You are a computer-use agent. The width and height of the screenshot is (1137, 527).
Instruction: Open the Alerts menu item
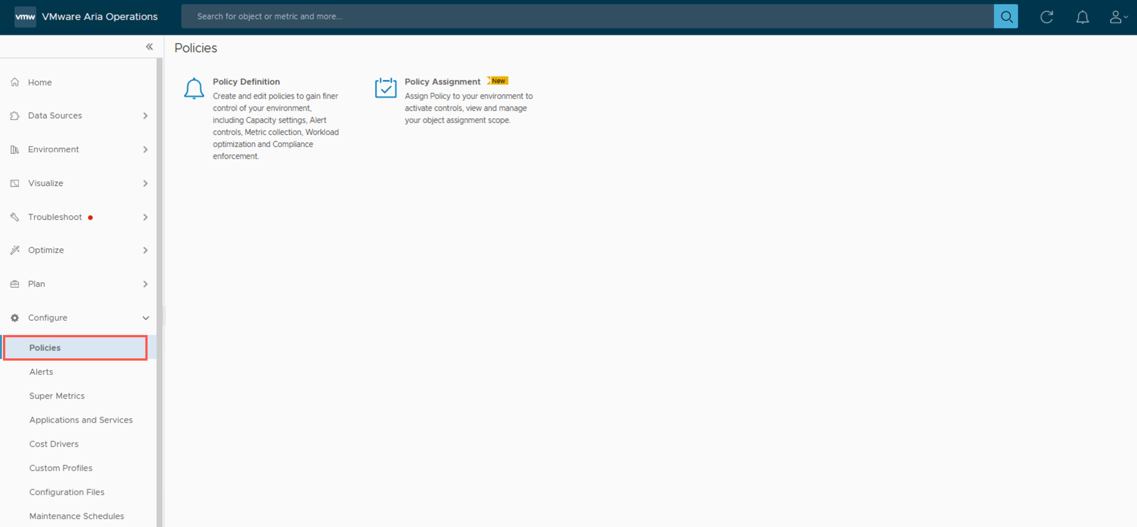pos(41,372)
